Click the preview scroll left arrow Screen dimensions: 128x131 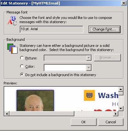pos(7,114)
